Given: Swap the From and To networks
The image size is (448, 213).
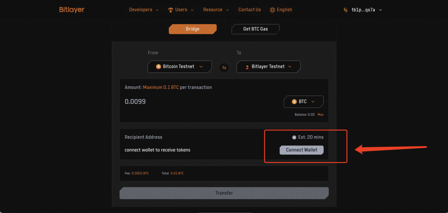Looking at the screenshot, I should tap(224, 67).
